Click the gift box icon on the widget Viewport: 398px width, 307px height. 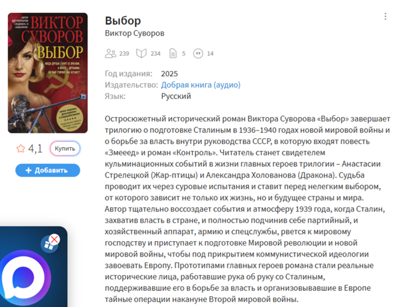[48, 245]
